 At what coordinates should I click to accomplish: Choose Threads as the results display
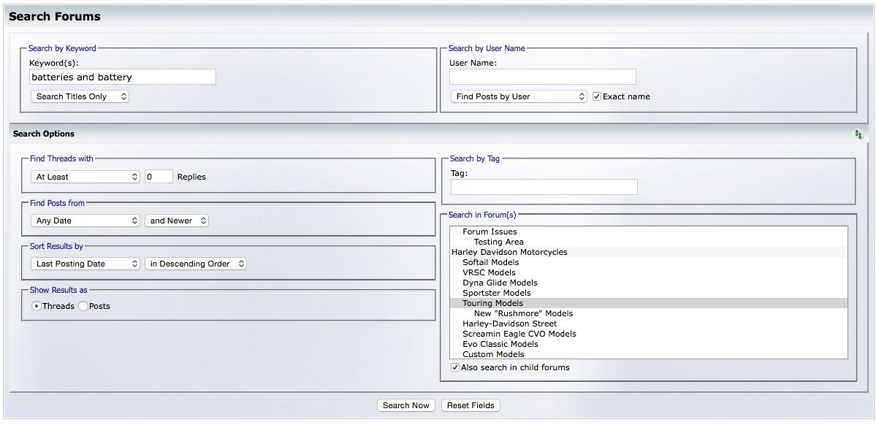pyautogui.click(x=37, y=306)
